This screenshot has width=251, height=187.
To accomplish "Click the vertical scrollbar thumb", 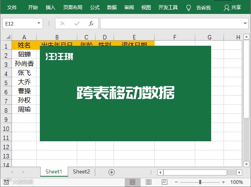I will [x=246, y=79].
